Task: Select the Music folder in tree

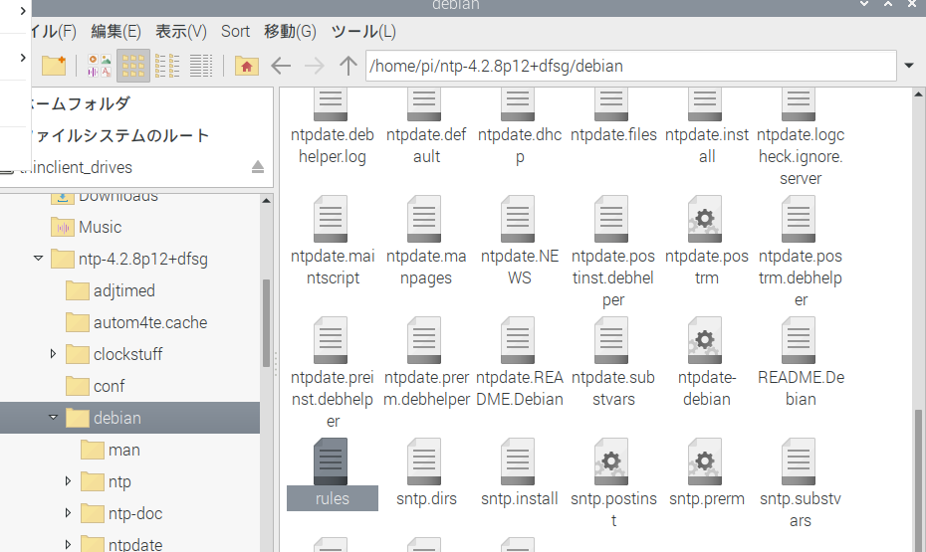Action: coord(100,227)
